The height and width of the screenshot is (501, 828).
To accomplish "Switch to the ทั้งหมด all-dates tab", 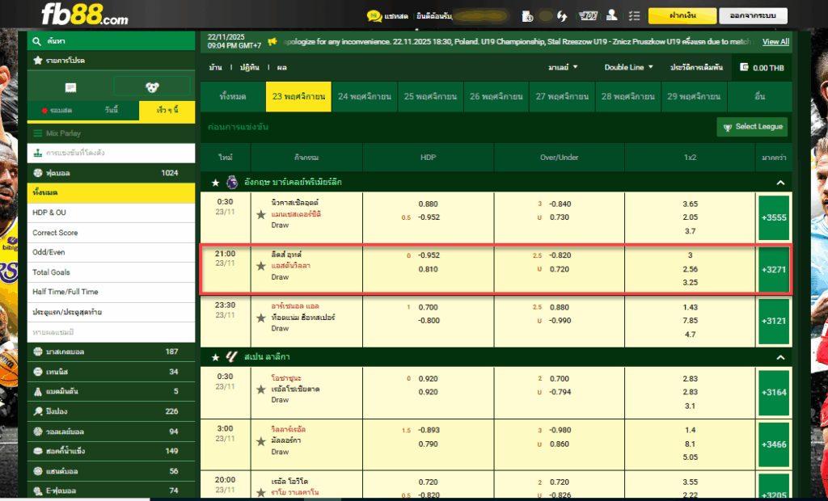I will tap(233, 97).
